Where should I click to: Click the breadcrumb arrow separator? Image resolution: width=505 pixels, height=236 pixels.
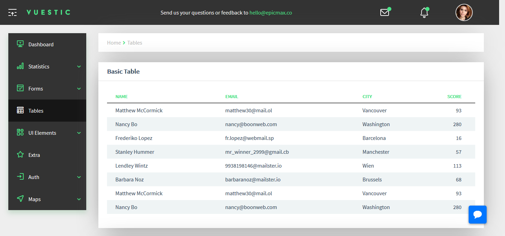(x=124, y=43)
